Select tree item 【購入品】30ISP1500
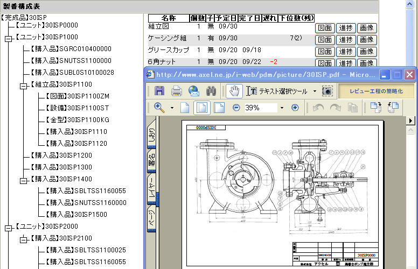 pos(76,215)
